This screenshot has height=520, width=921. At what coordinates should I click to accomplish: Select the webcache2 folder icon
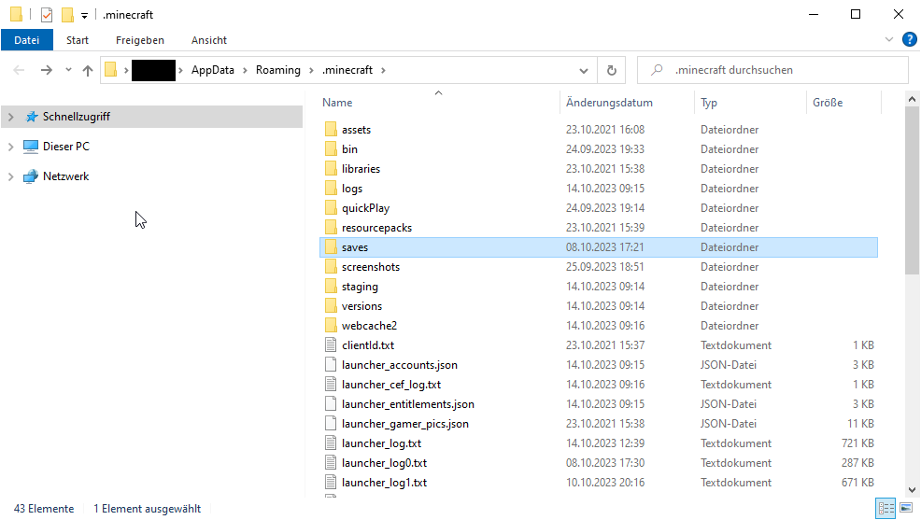[331, 326]
